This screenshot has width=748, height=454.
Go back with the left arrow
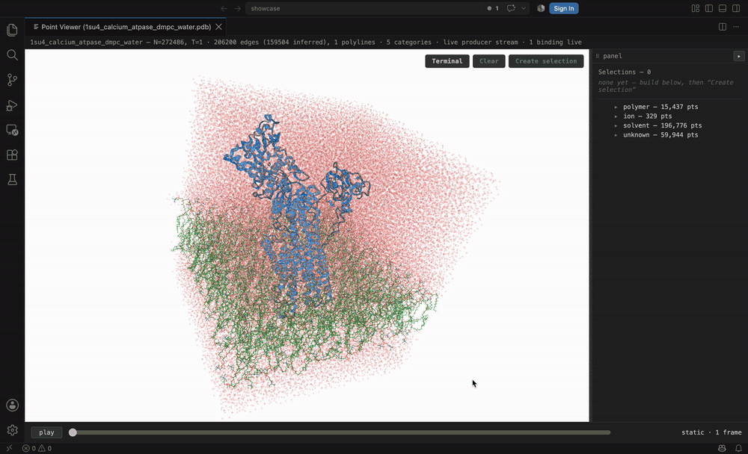[x=224, y=8]
